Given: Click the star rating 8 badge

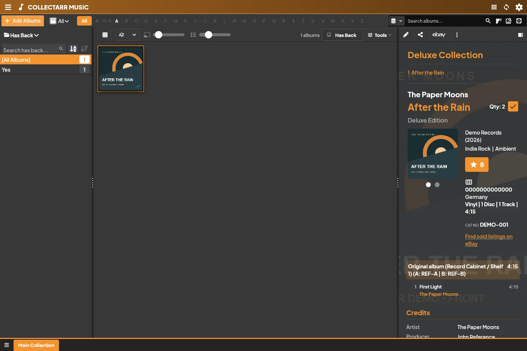Looking at the screenshot, I should [476, 165].
